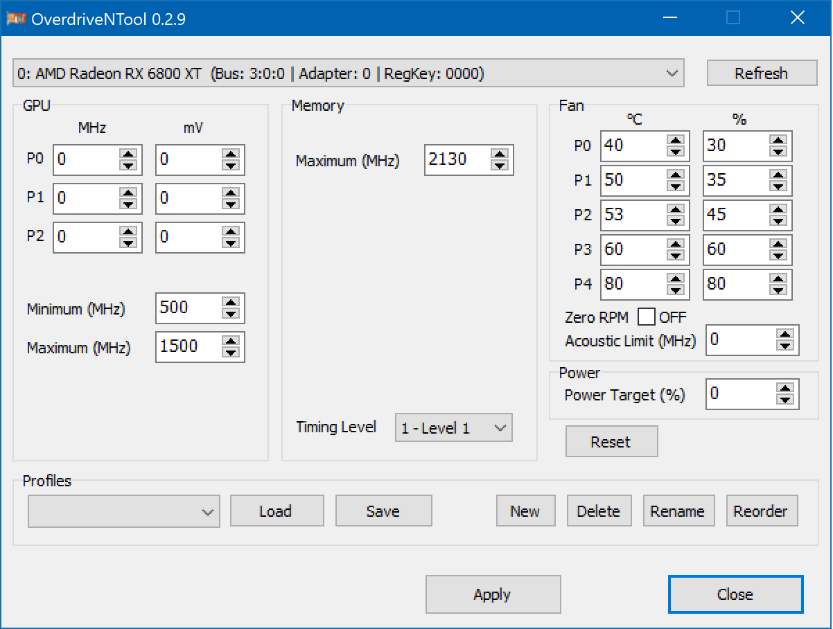Increase GPU Minimum MHz with up arrow
Viewport: 833px width, 629px height.
point(231,302)
